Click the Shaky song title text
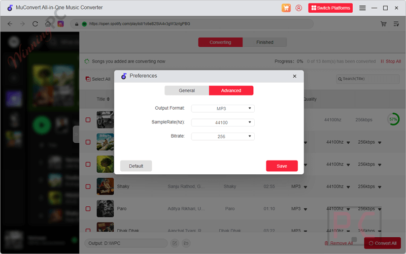 pos(123,186)
